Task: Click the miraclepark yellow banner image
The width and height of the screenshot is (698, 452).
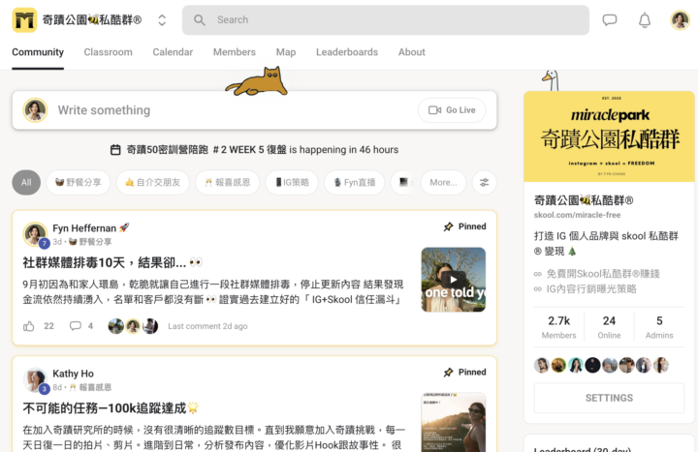Action: [x=609, y=136]
